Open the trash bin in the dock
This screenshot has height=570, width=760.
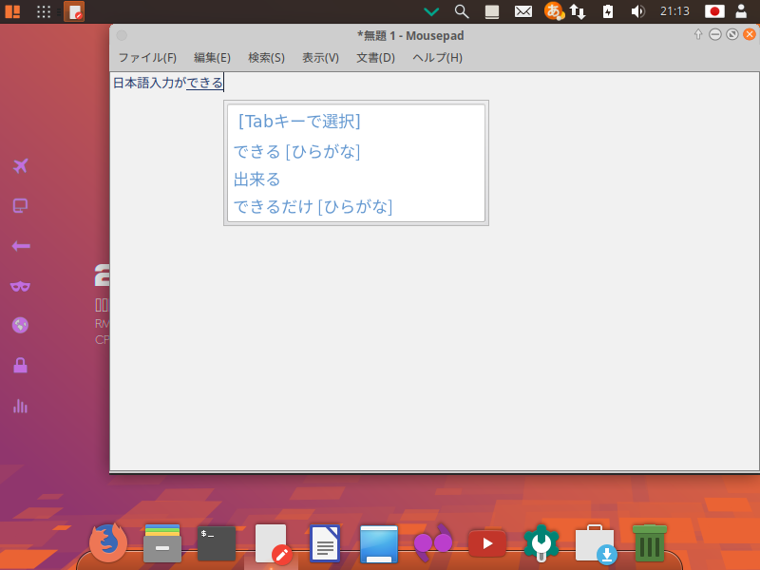(650, 543)
